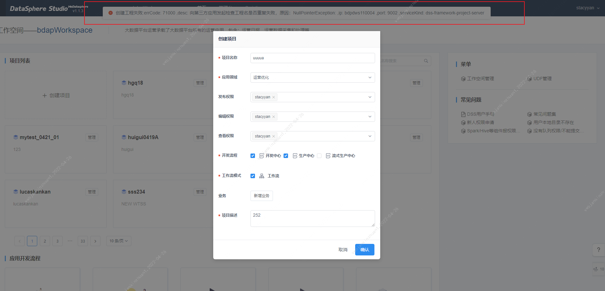The image size is (605, 291).
Task: Click the layers icon beside lucaskankan
Action: (15, 192)
